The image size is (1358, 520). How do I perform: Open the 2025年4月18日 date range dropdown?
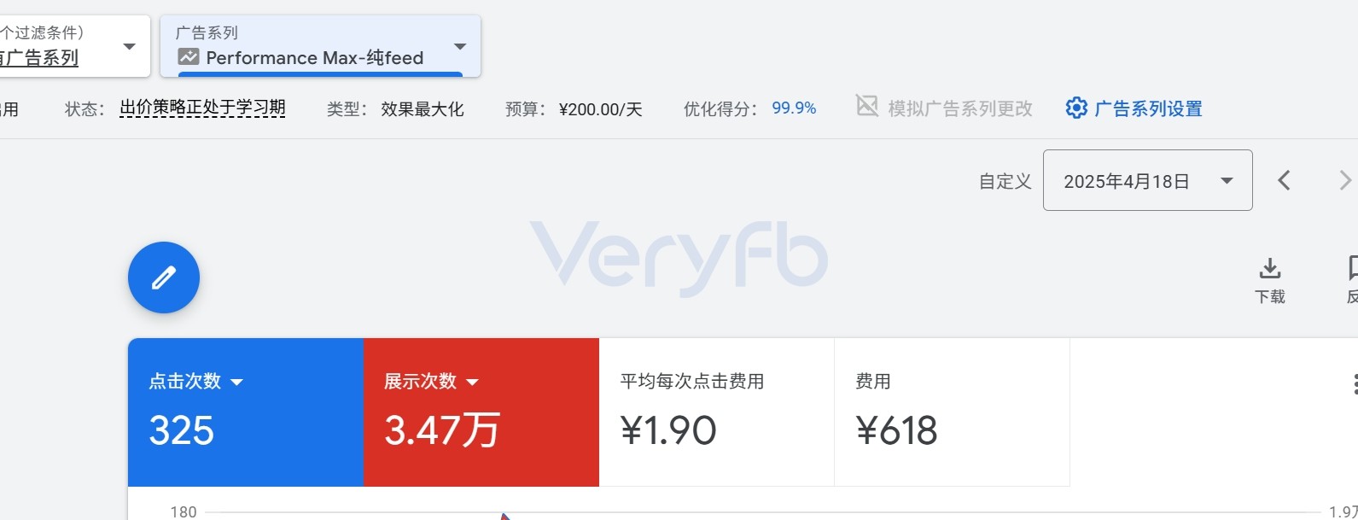(x=1147, y=180)
